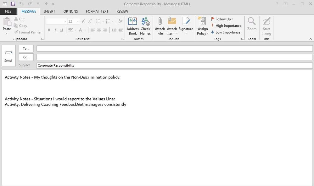This screenshot has width=314, height=186.
Task: Click the Paste clipboard icon
Action: (7, 22)
